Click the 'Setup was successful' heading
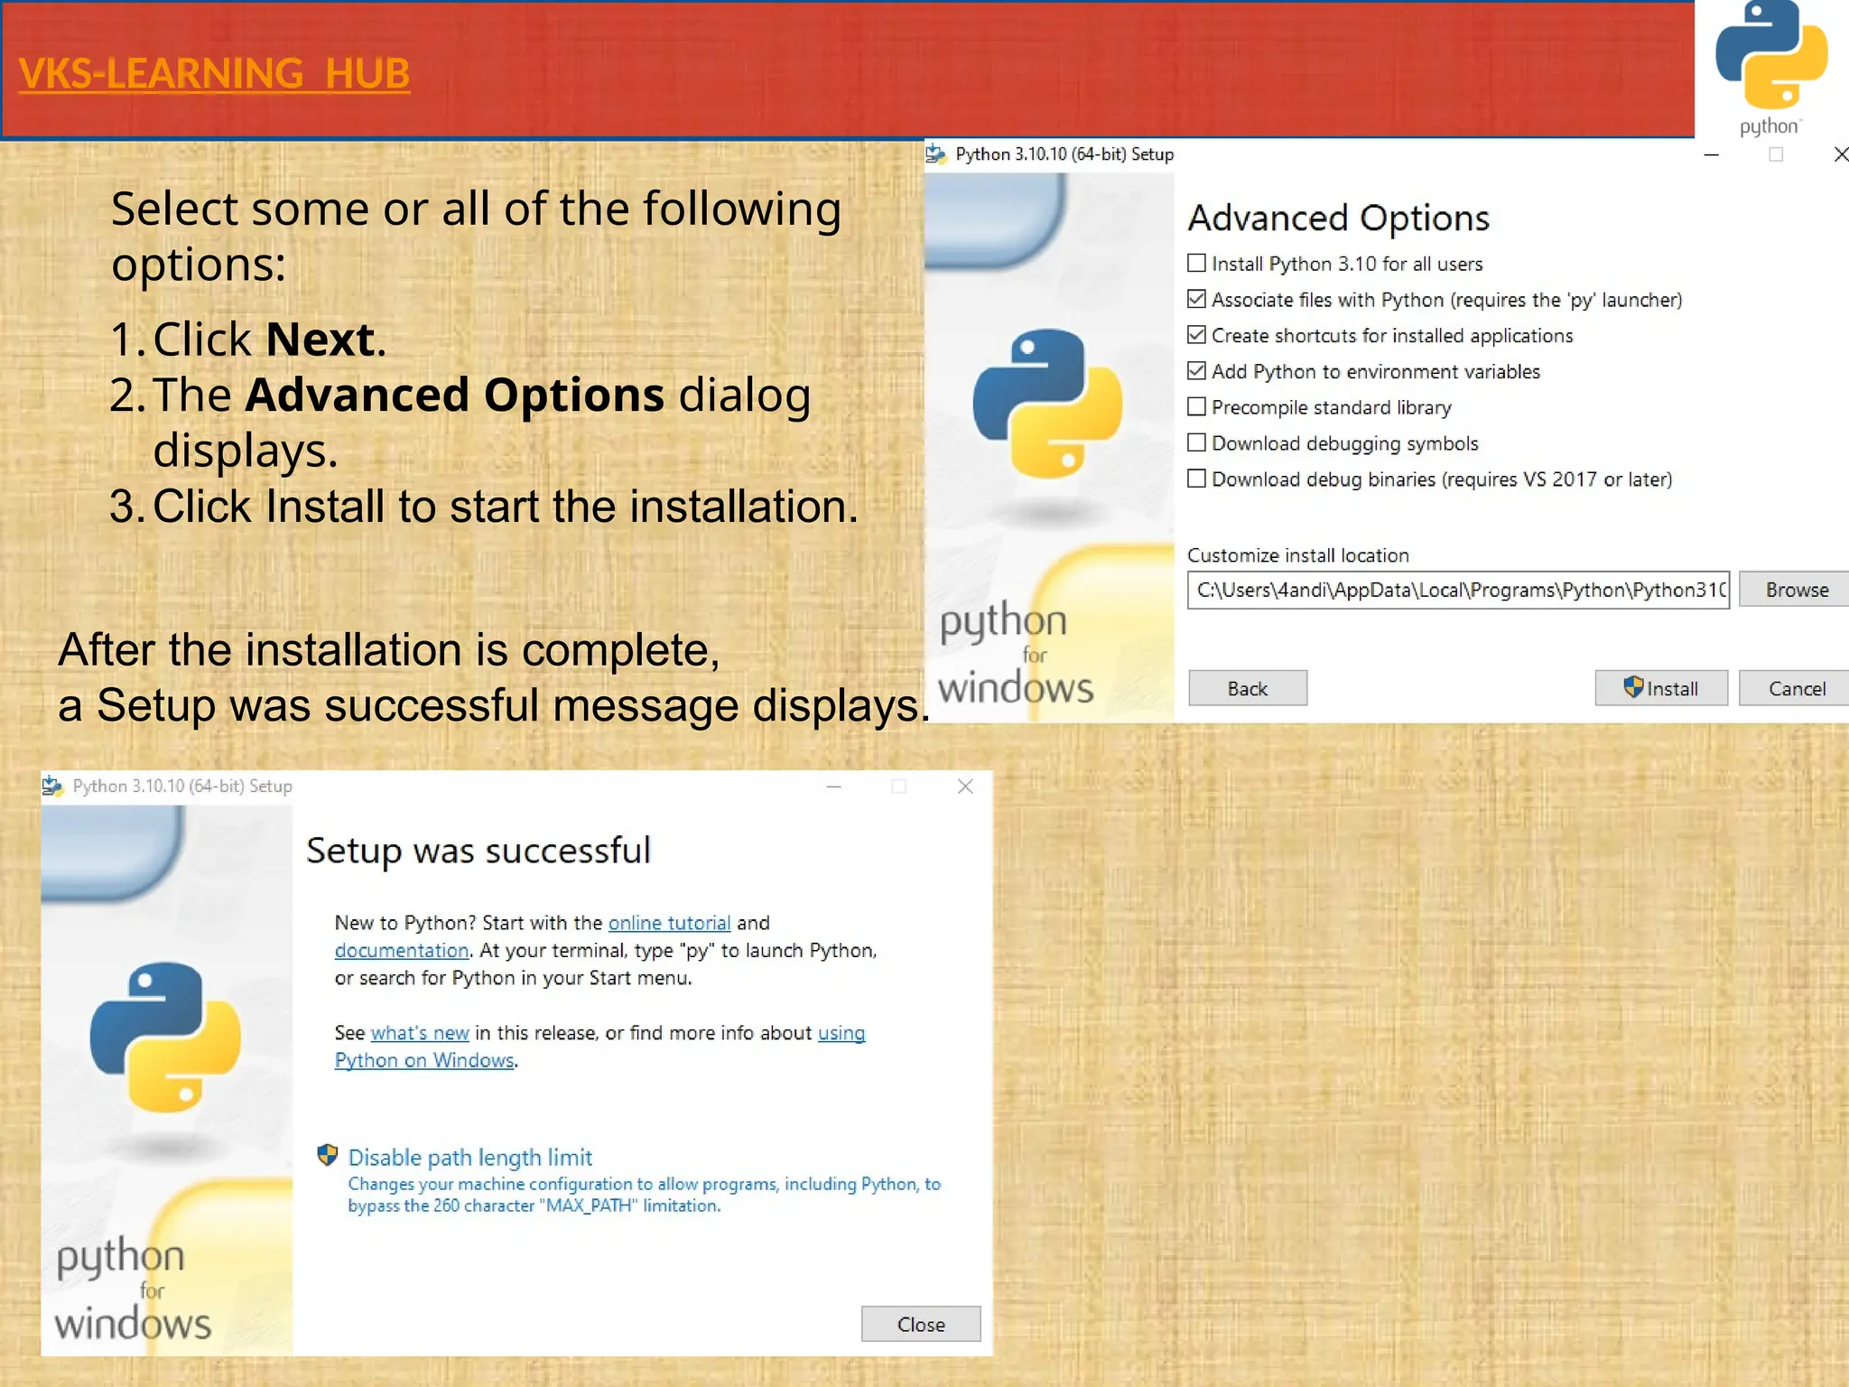Image resolution: width=1849 pixels, height=1387 pixels. click(x=479, y=851)
